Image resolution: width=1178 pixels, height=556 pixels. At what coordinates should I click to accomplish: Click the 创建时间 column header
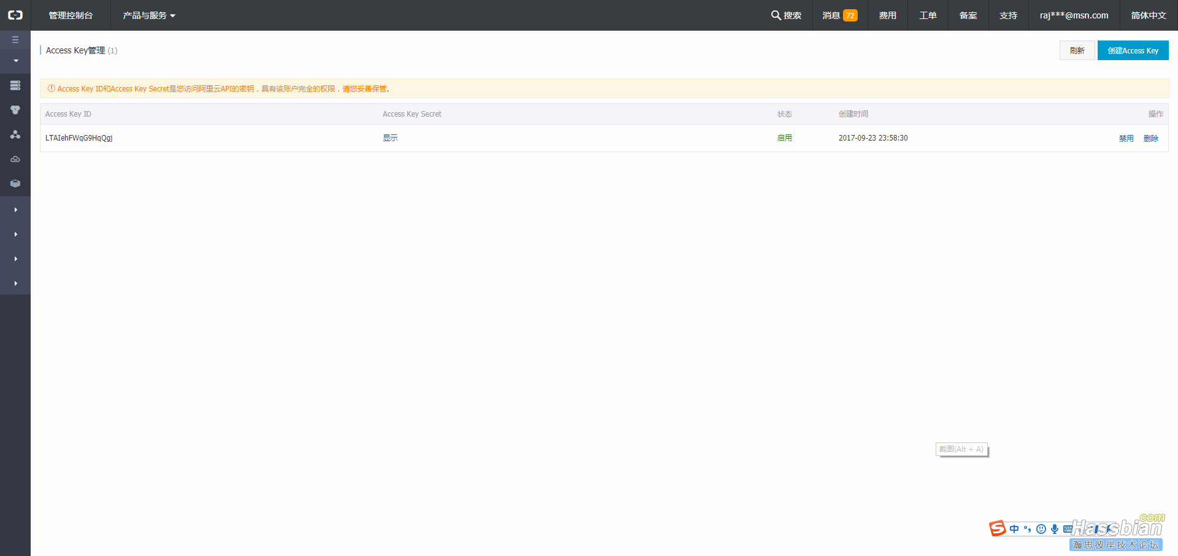click(x=853, y=114)
